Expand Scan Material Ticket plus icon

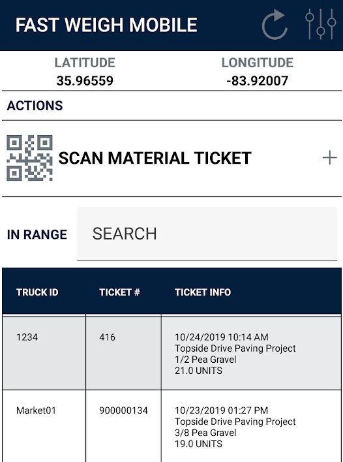coord(329,158)
